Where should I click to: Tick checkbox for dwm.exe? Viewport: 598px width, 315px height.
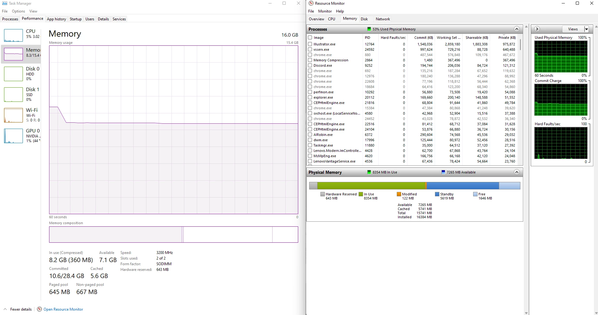(310, 140)
